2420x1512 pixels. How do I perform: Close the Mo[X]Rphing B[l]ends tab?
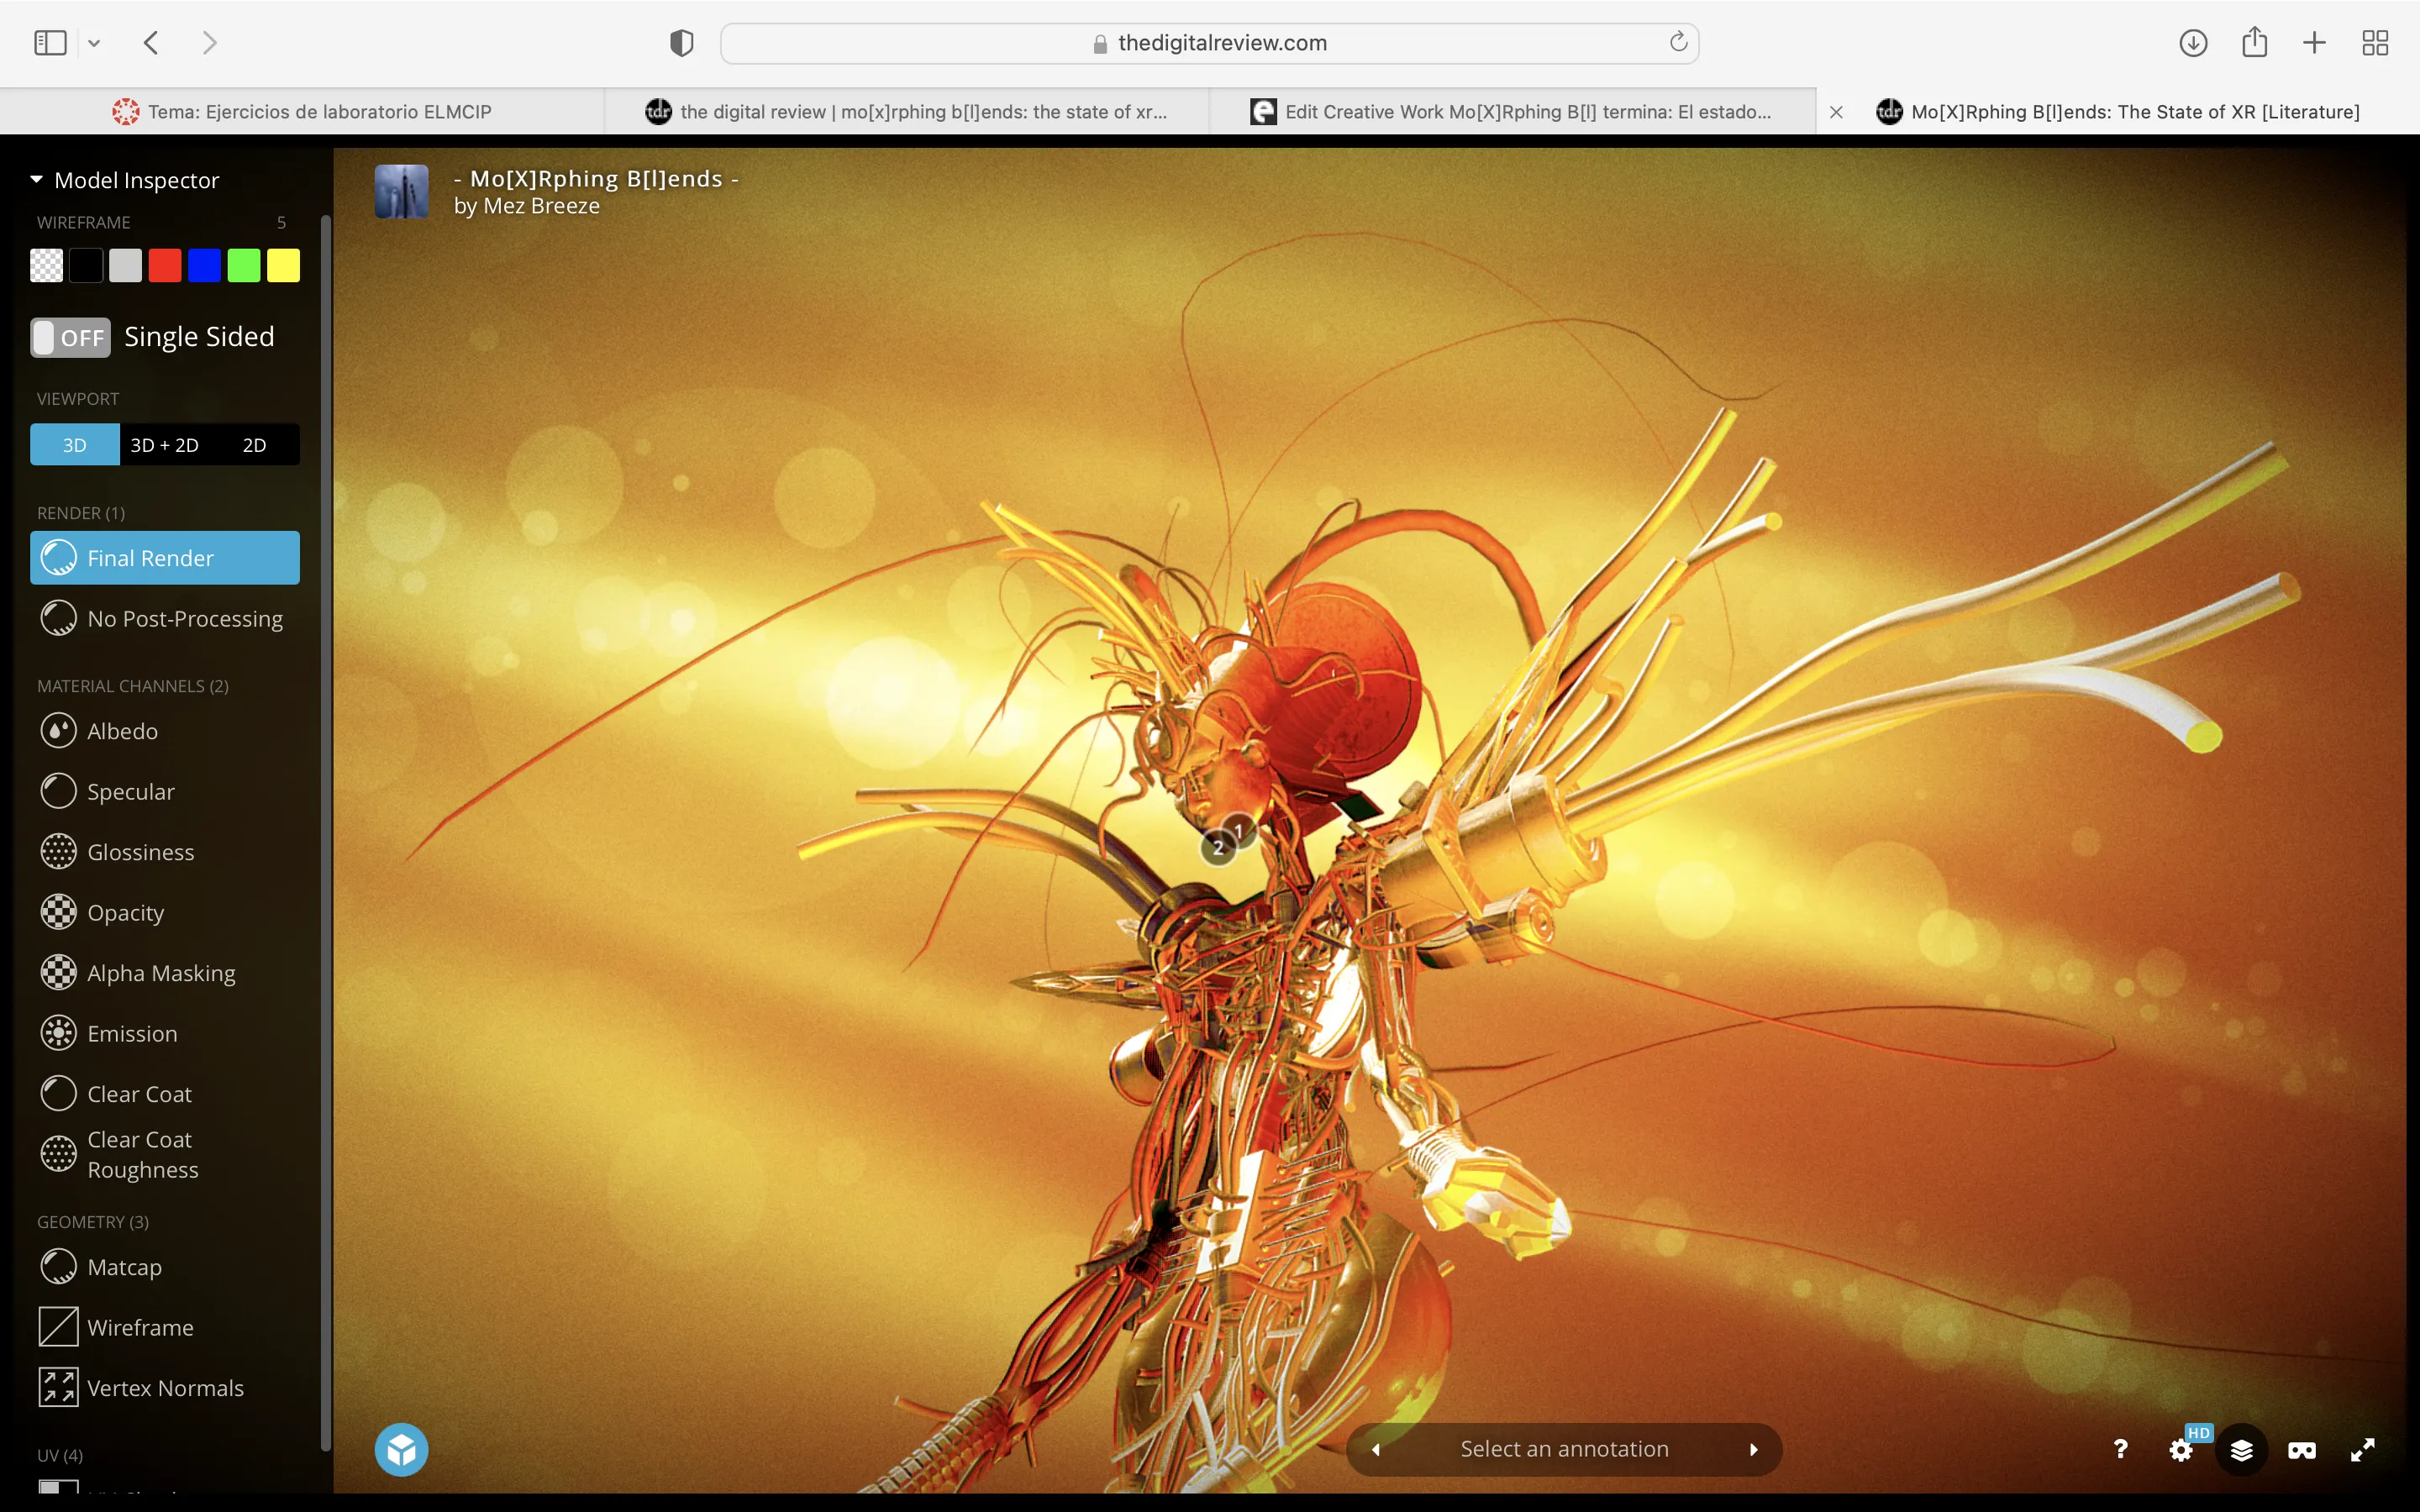(1836, 112)
